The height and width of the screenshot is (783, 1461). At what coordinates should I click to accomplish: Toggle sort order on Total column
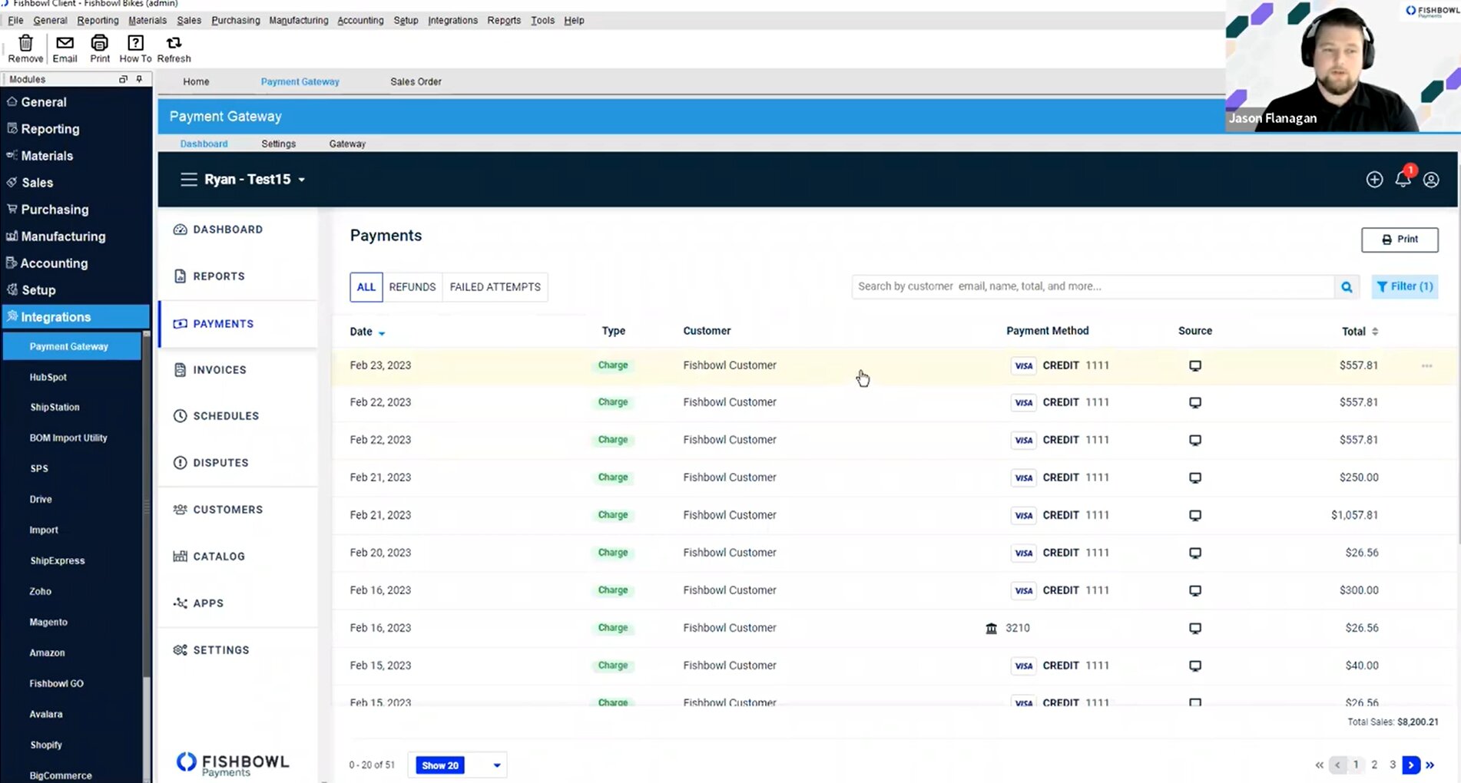point(1374,332)
